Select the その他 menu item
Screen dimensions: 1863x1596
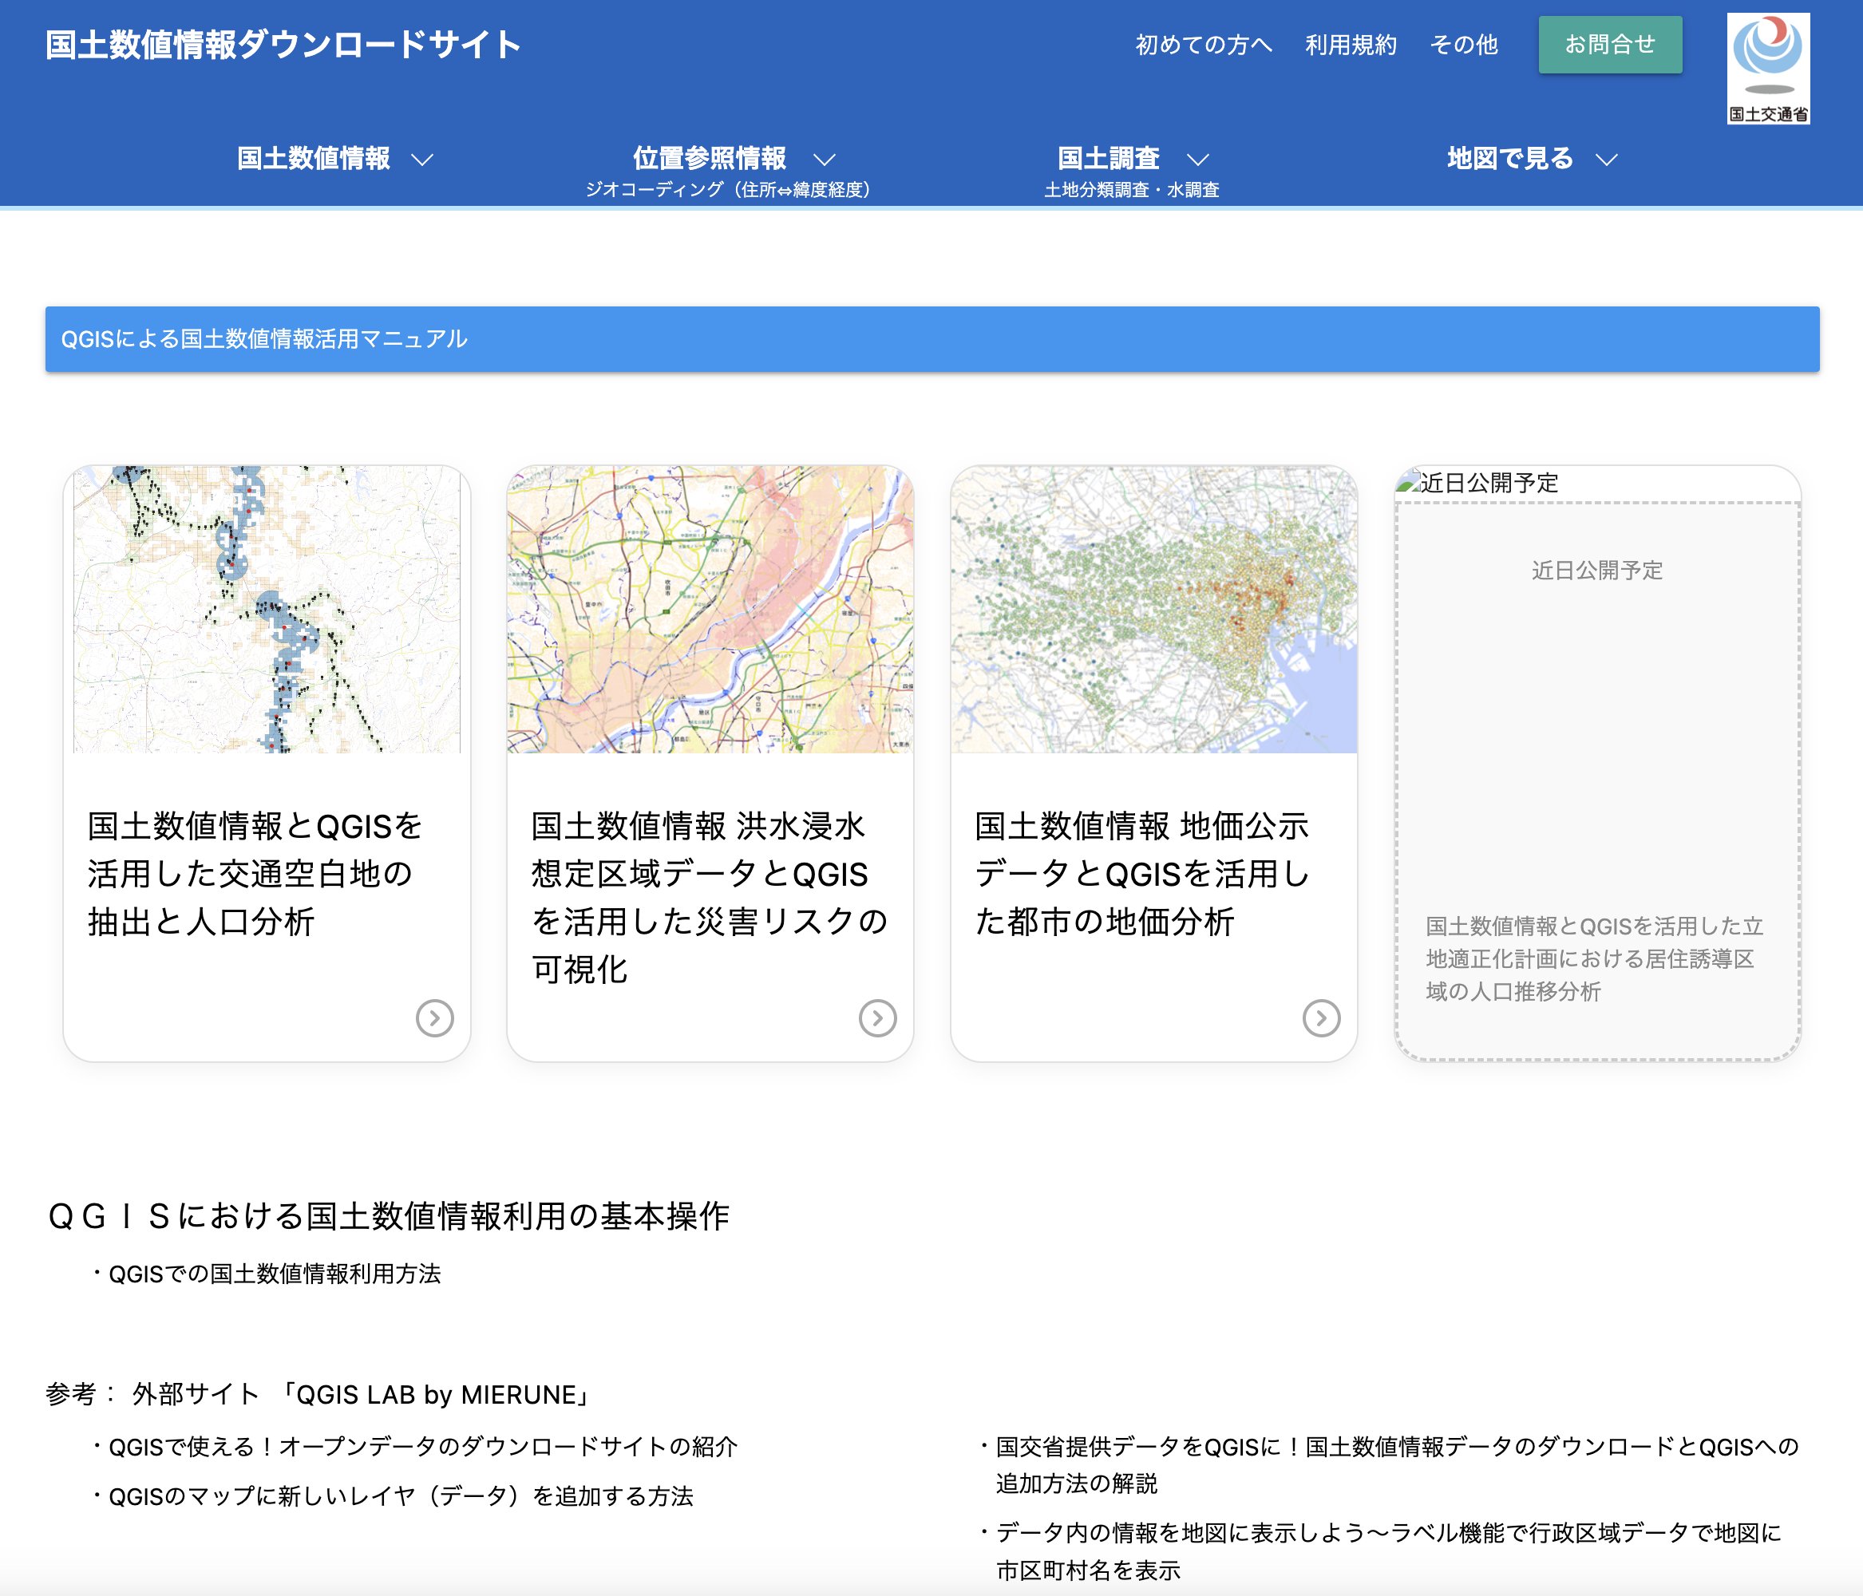tap(1465, 44)
